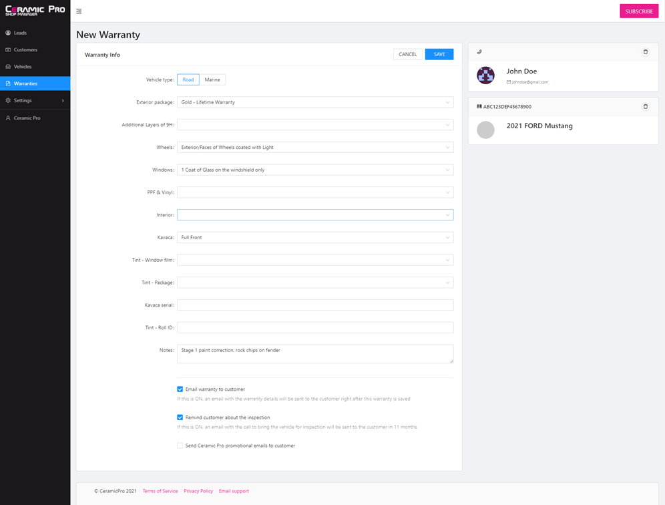Click the New Warranty page heading
The width and height of the screenshot is (665, 505).
pyautogui.click(x=108, y=35)
